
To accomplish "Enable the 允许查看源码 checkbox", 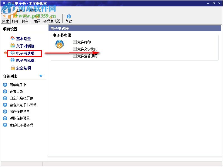I will coord(75,56).
